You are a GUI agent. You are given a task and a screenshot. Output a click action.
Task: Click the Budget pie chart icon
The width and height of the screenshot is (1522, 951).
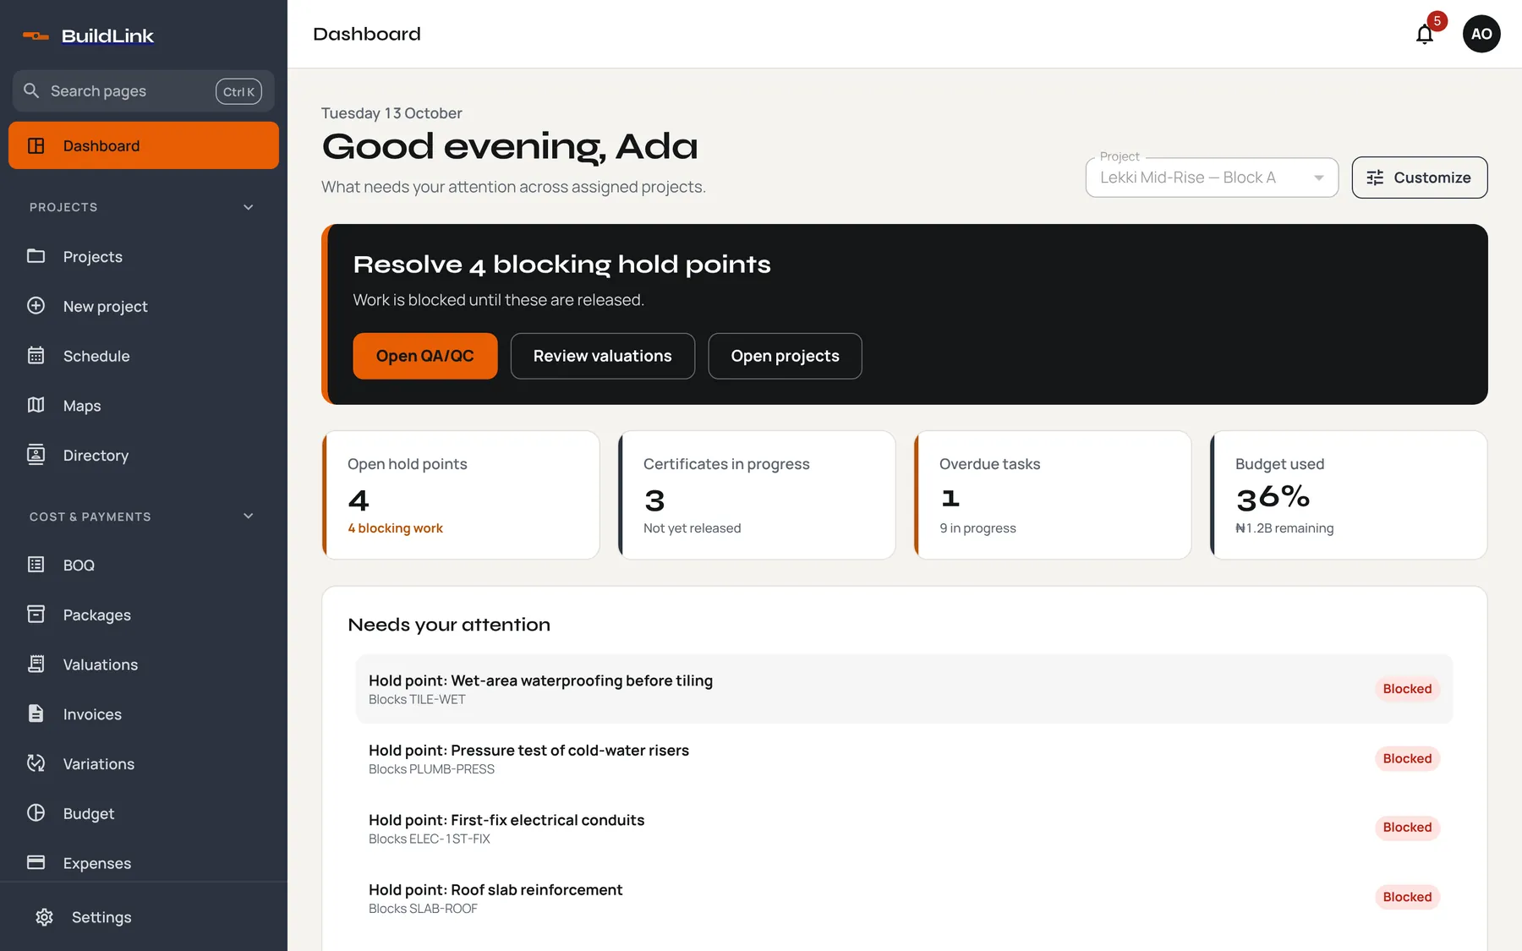(36, 813)
